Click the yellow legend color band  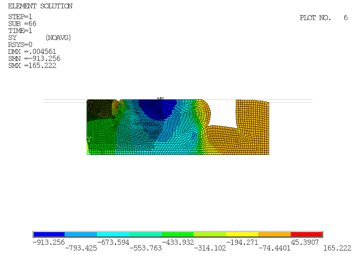tap(242, 234)
